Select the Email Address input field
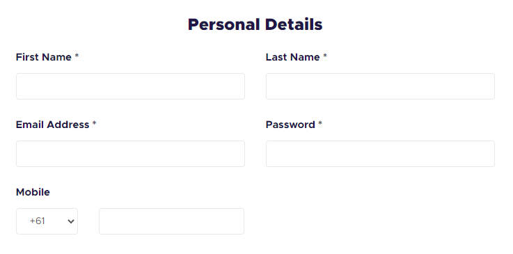The width and height of the screenshot is (513, 254). (x=130, y=154)
